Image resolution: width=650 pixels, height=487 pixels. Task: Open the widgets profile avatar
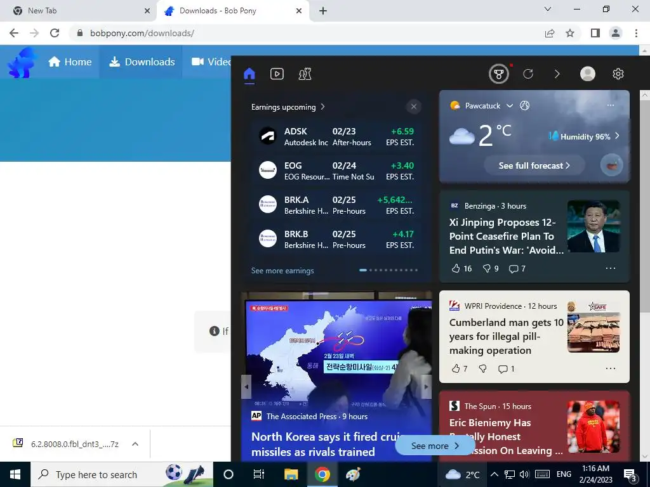tap(587, 74)
